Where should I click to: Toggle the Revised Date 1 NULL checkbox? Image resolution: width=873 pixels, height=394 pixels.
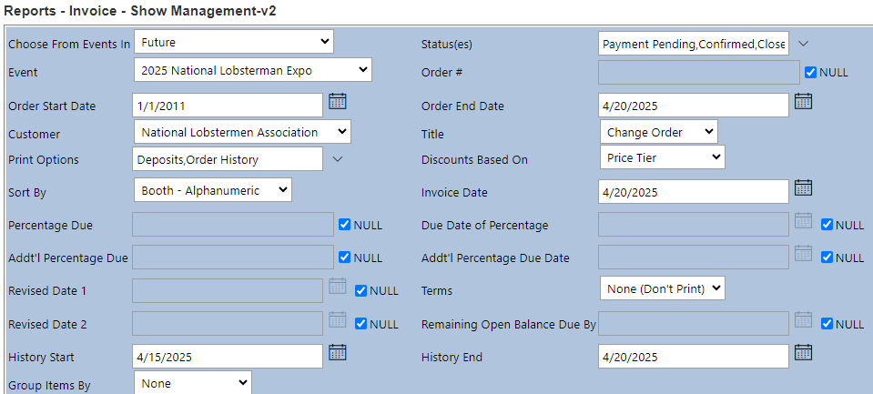click(x=361, y=291)
